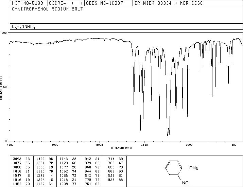243x187 pixels.
Task: Click the 50 y-axis tick label
Action: (5, 87)
